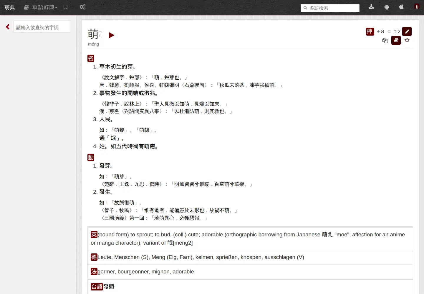Click the pencil stroke-order icon
The width and height of the screenshot is (424, 294).
pos(407,31)
